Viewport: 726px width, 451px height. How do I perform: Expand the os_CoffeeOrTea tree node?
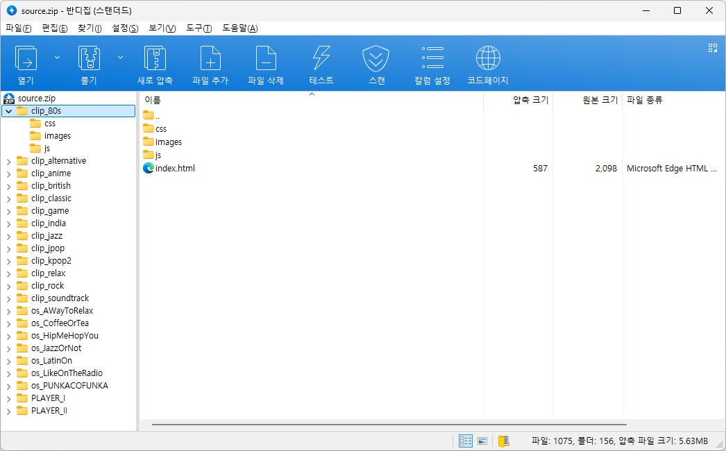click(9, 323)
